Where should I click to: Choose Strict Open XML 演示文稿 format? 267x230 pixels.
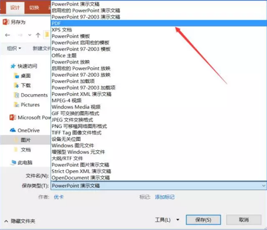[159, 171]
